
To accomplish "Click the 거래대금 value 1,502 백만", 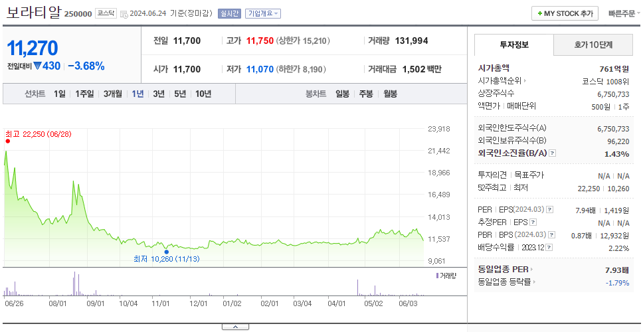I will pyautogui.click(x=422, y=69).
